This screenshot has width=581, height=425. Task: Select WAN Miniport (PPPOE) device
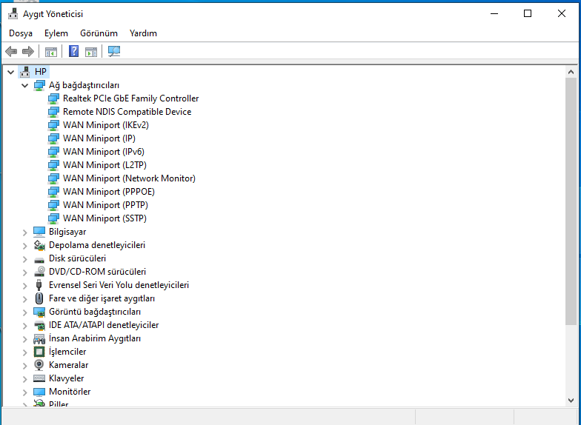(108, 192)
